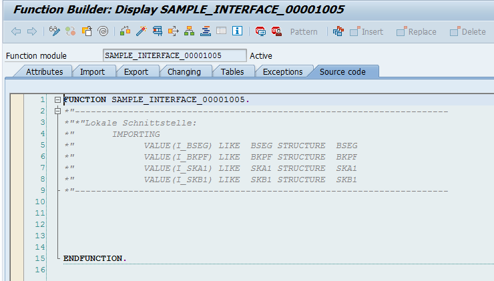Click the Function module name field
Image resolution: width=494 pixels, height=281 pixels.
coord(174,55)
